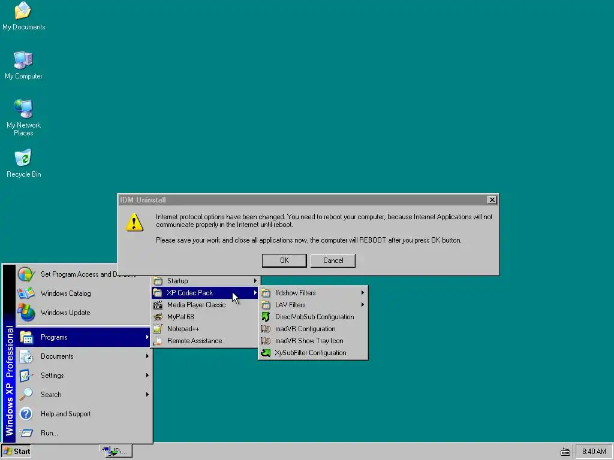
Task: Click the IDM Uninstall title bar
Action: click(x=302, y=200)
